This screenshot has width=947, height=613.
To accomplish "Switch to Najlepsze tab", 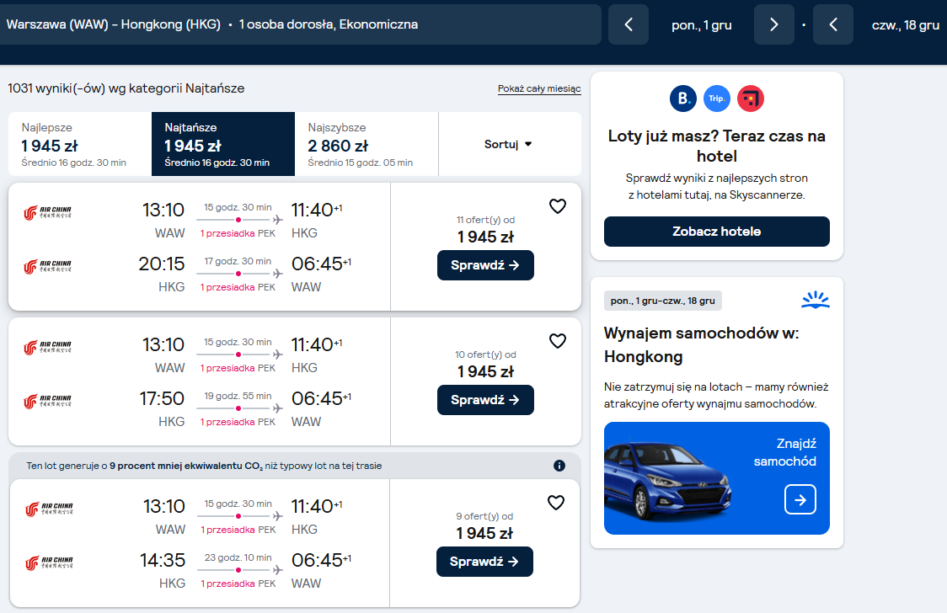I will tap(80, 144).
